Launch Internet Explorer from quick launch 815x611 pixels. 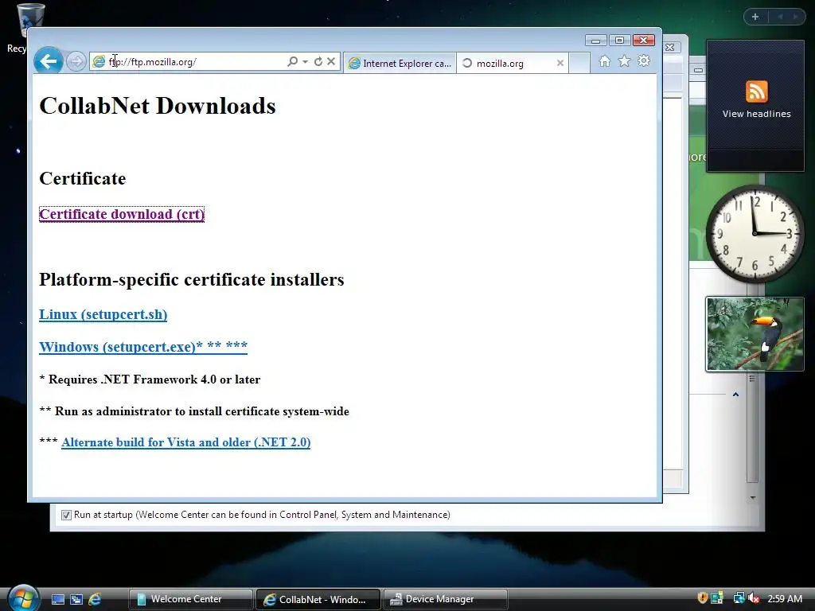tap(95, 600)
